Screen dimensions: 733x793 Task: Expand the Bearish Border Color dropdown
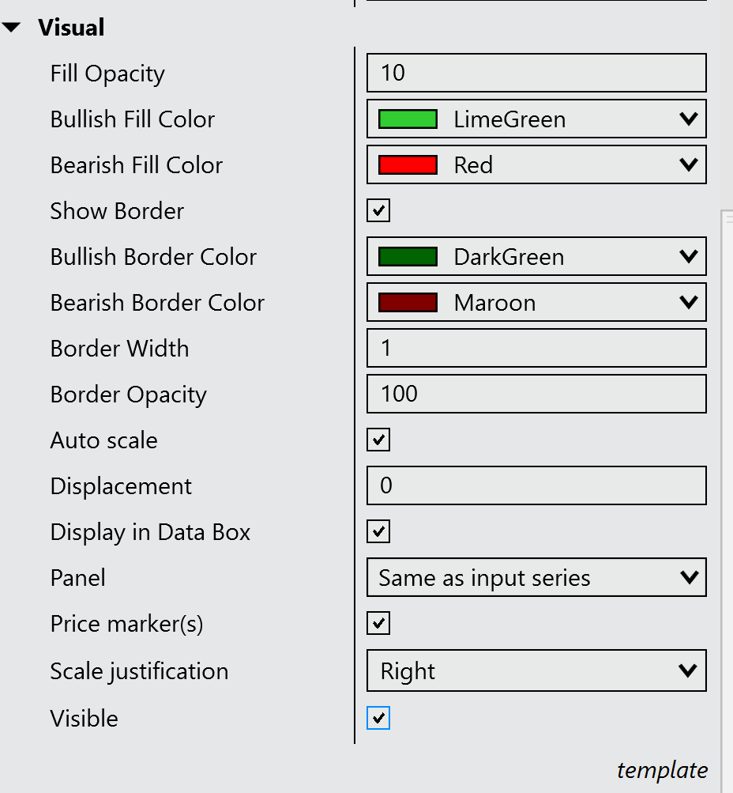coord(688,303)
